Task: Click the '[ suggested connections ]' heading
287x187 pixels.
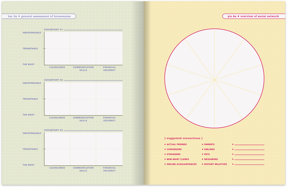Action: [183, 138]
